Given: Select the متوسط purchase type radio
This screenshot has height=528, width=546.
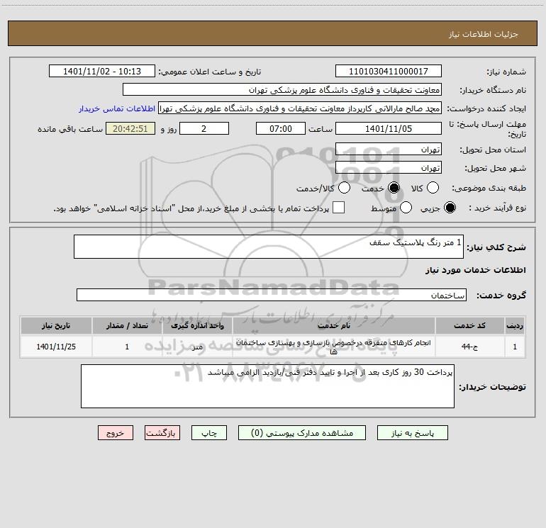Looking at the screenshot, I should [x=406, y=208].
